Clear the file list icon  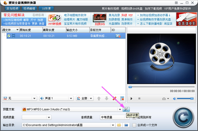(122, 98)
